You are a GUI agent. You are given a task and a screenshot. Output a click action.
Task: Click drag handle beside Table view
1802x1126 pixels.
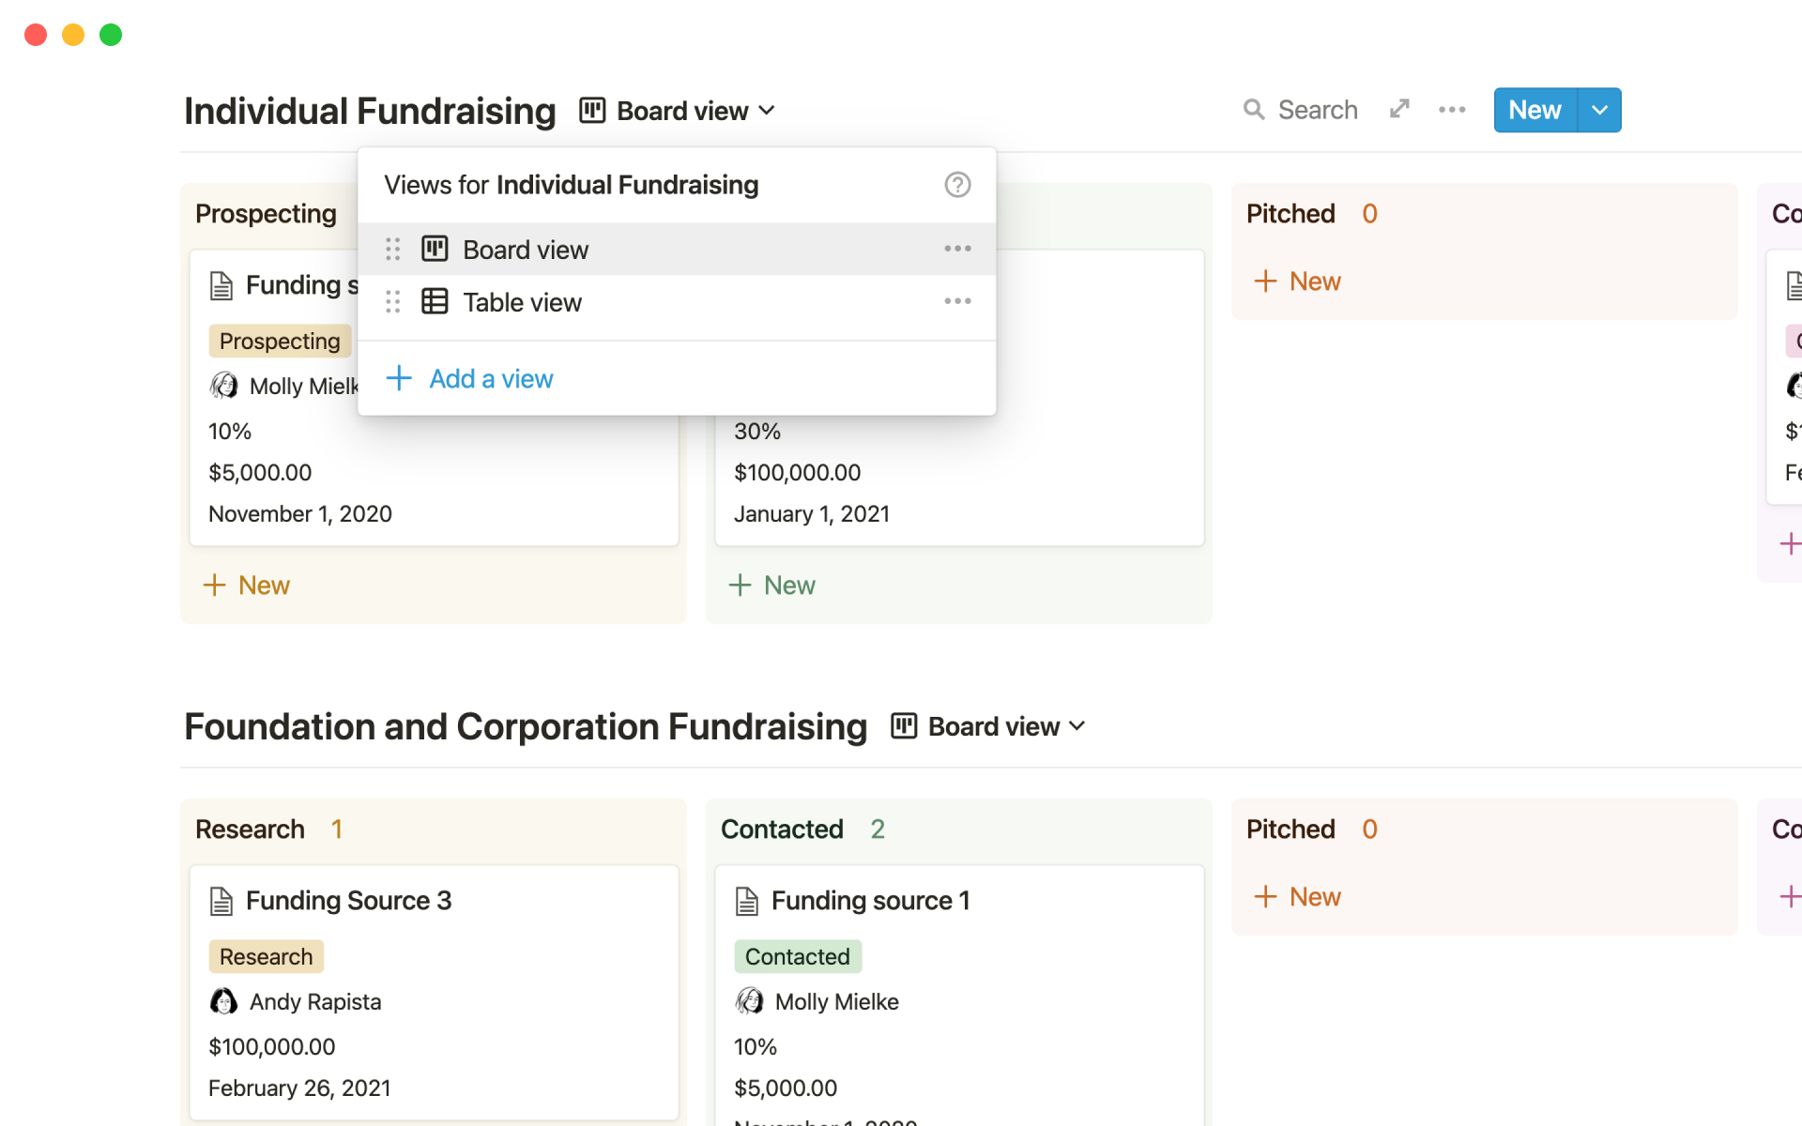392,302
